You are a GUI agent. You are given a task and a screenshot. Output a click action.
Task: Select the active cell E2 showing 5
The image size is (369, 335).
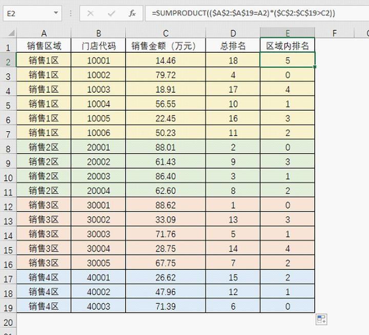[x=288, y=60]
